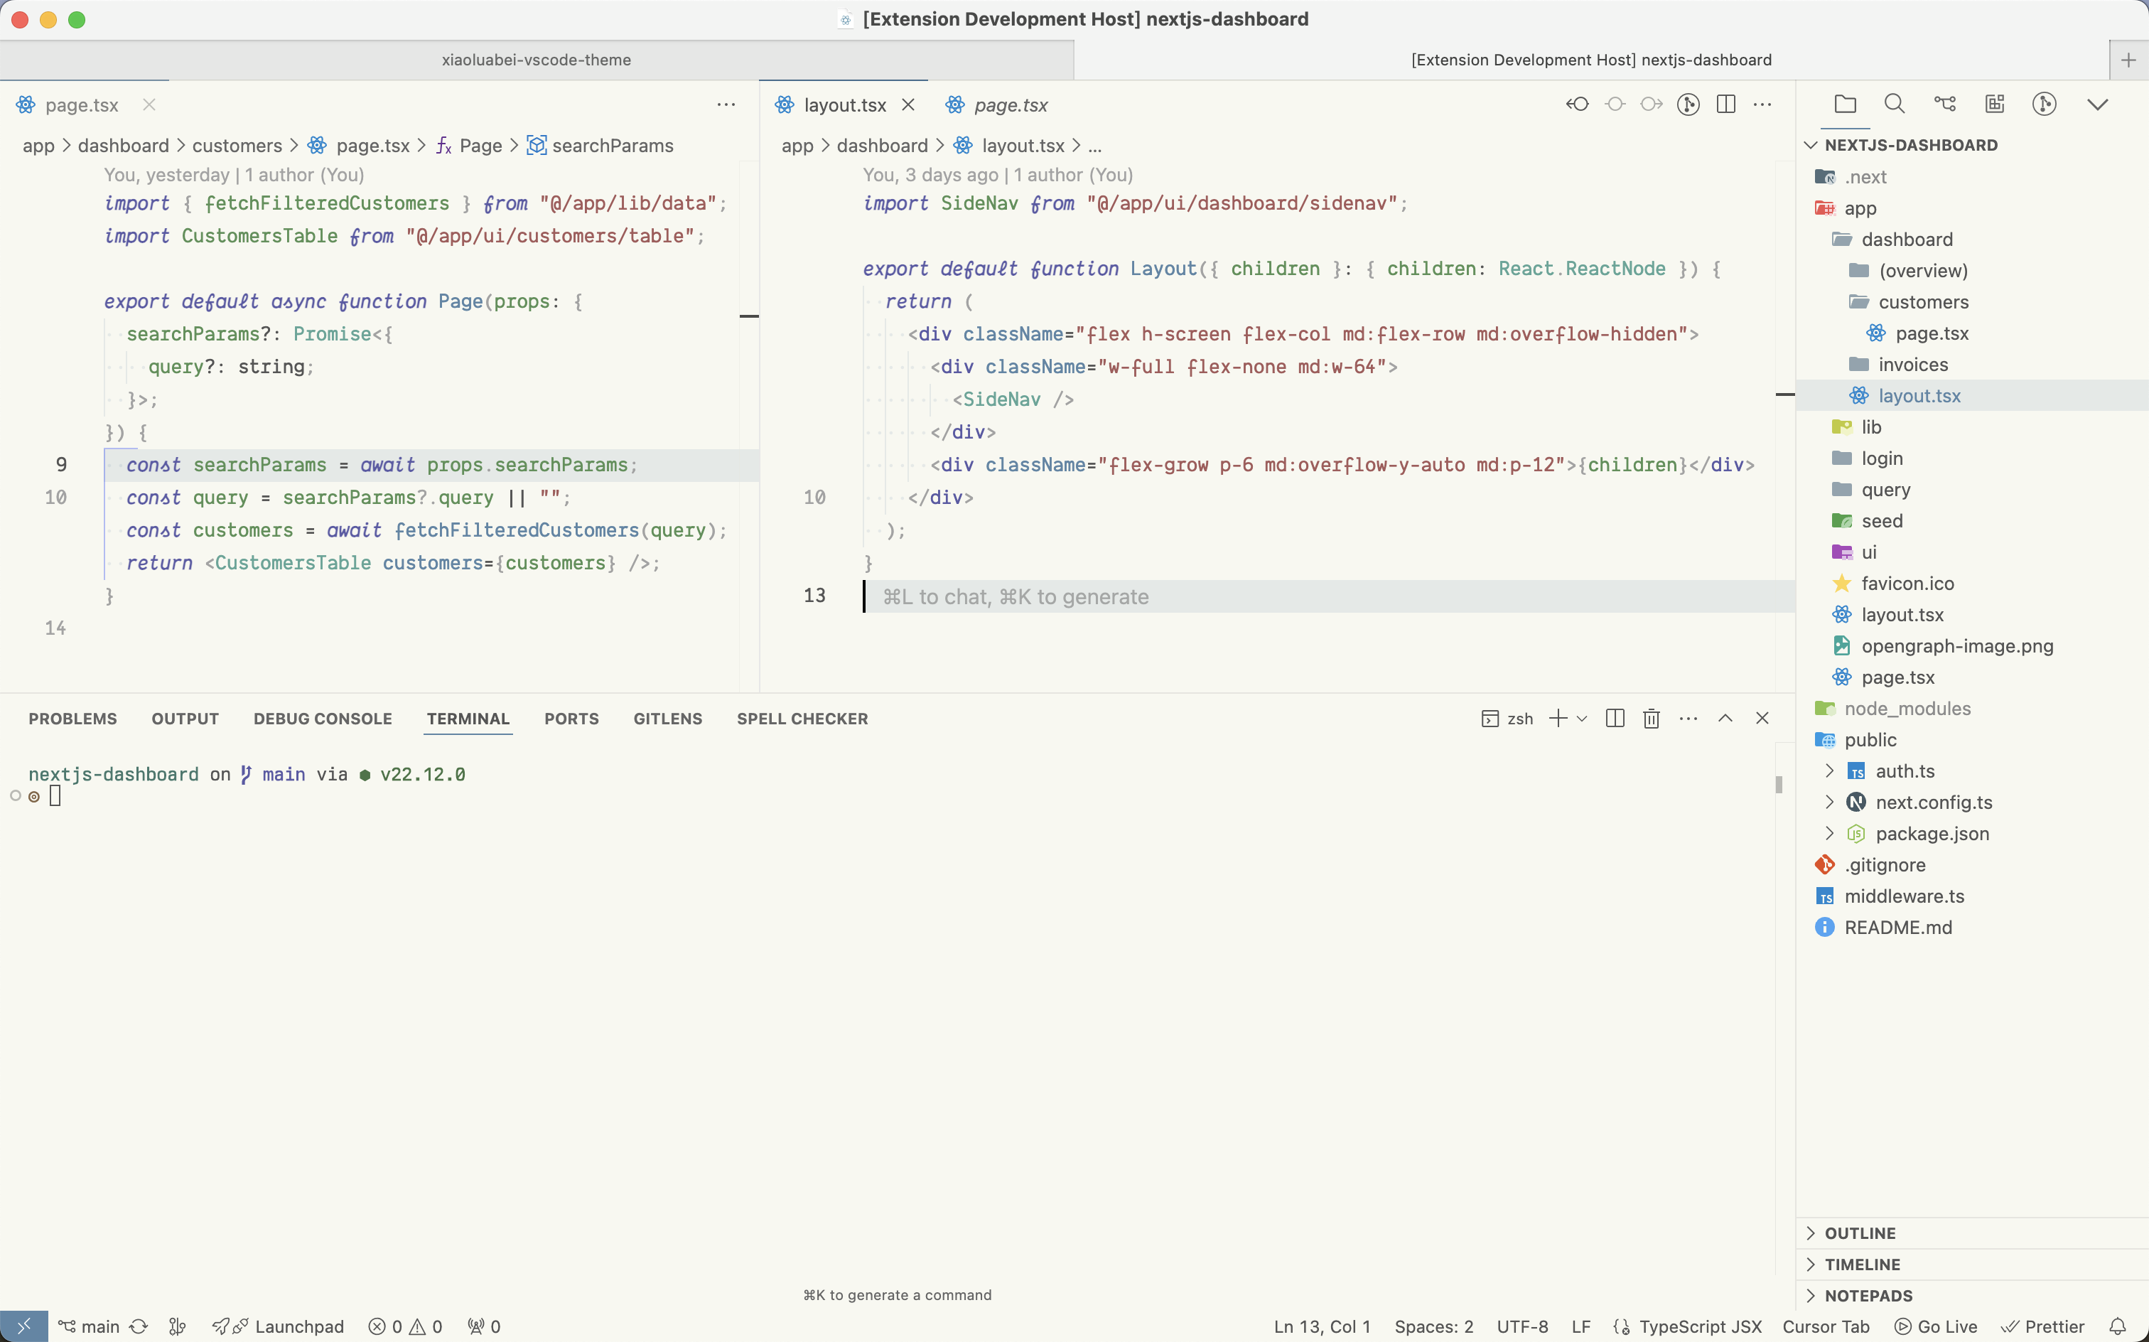This screenshot has width=2149, height=1342.
Task: Click the terminal panel scrollbar thumb
Action: (1779, 784)
